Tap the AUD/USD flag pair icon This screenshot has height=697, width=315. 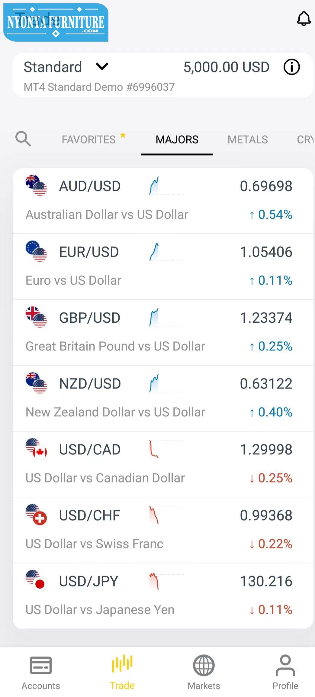(36, 185)
